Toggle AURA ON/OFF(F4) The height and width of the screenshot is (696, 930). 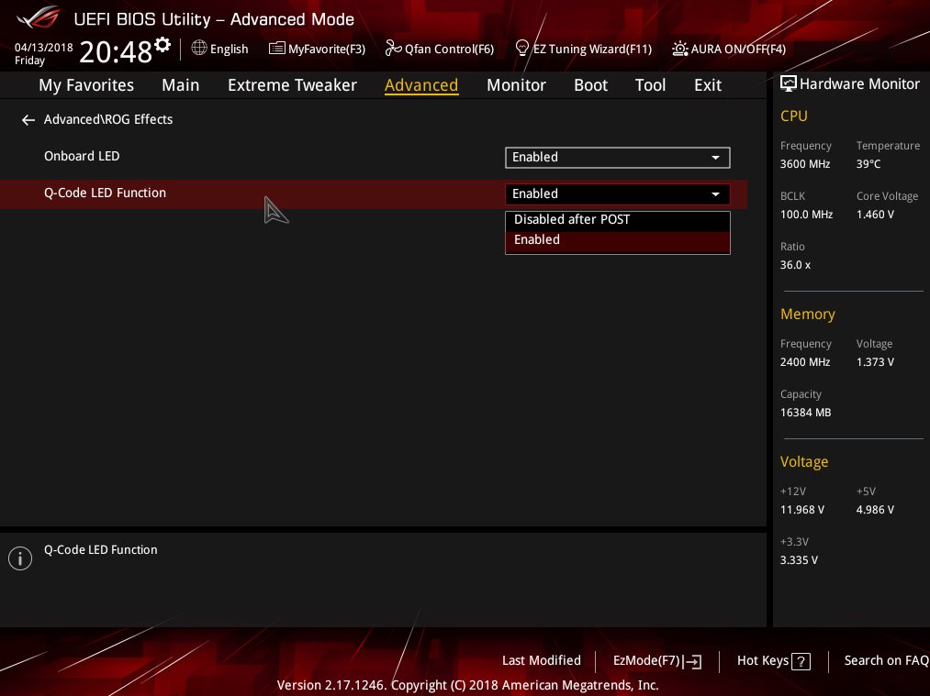(738, 50)
